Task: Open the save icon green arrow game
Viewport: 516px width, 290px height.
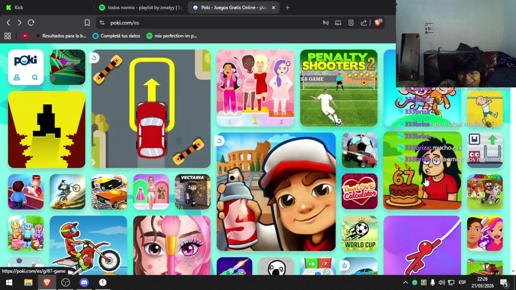Action: click(485, 150)
